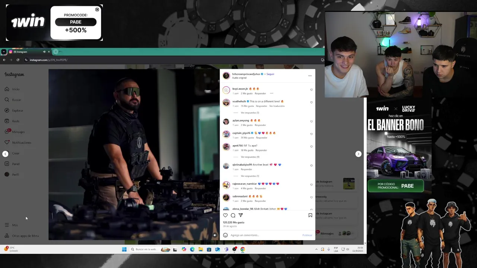Go to previous post with left arrow
Viewport: 477px width, 268px height.
coord(5,154)
